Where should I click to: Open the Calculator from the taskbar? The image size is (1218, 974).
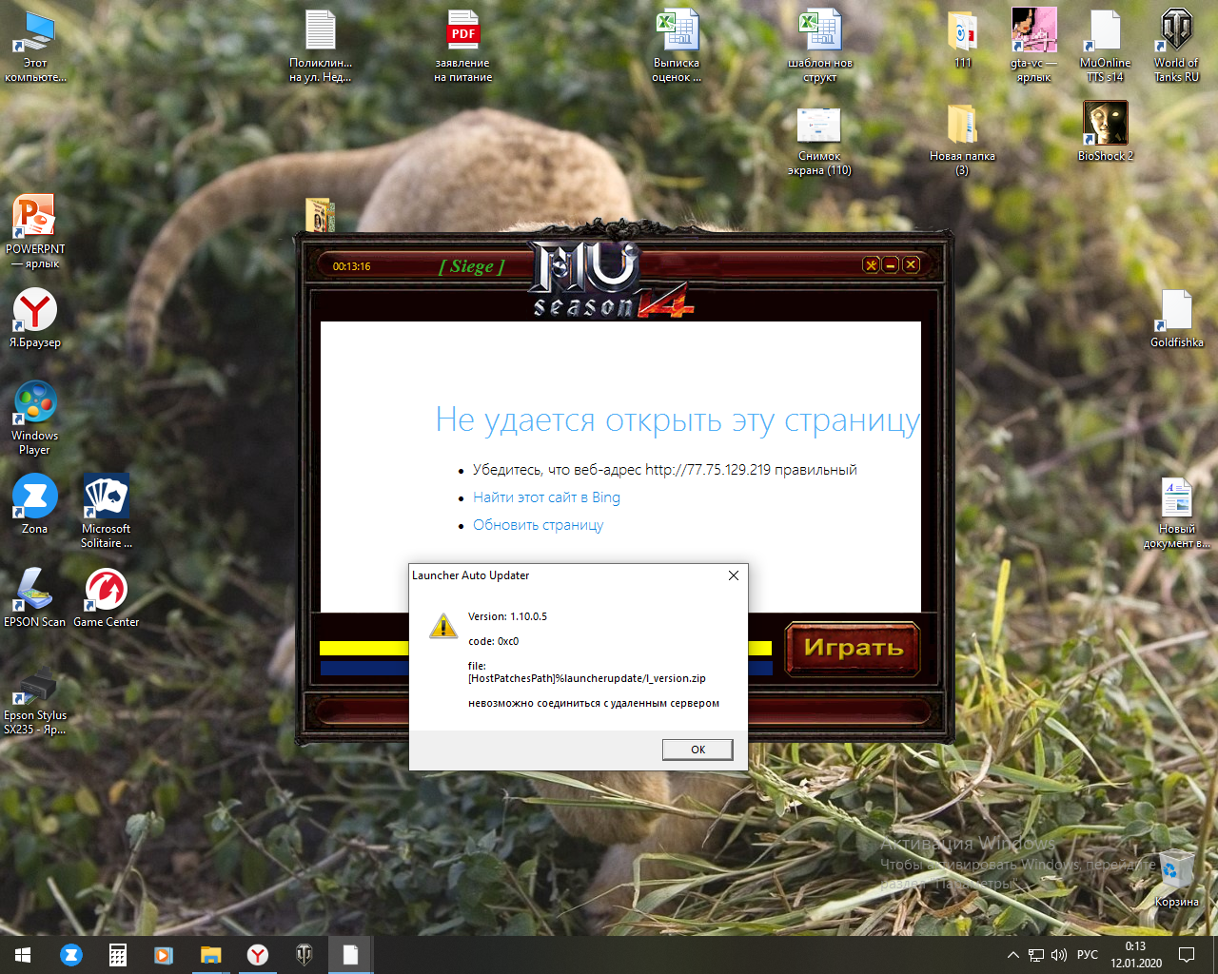(118, 955)
